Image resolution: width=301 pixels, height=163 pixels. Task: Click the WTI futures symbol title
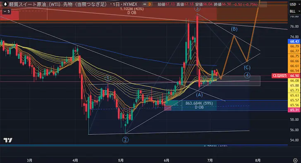point(58,4)
